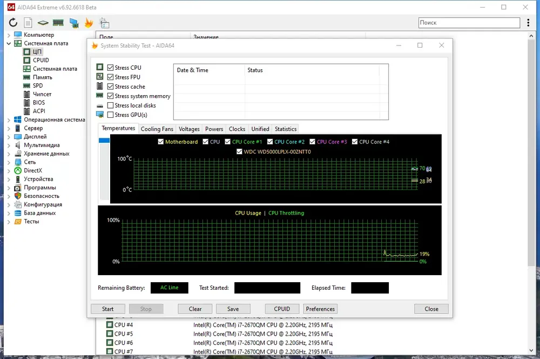Open the Preferences button
Screen dimensions: 540x359
[x=320, y=309]
